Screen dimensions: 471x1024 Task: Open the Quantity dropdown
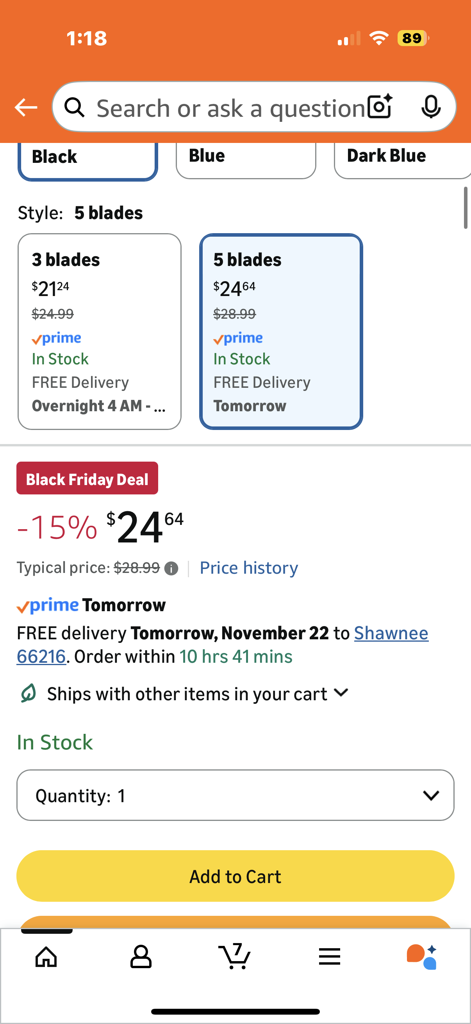[235, 796]
